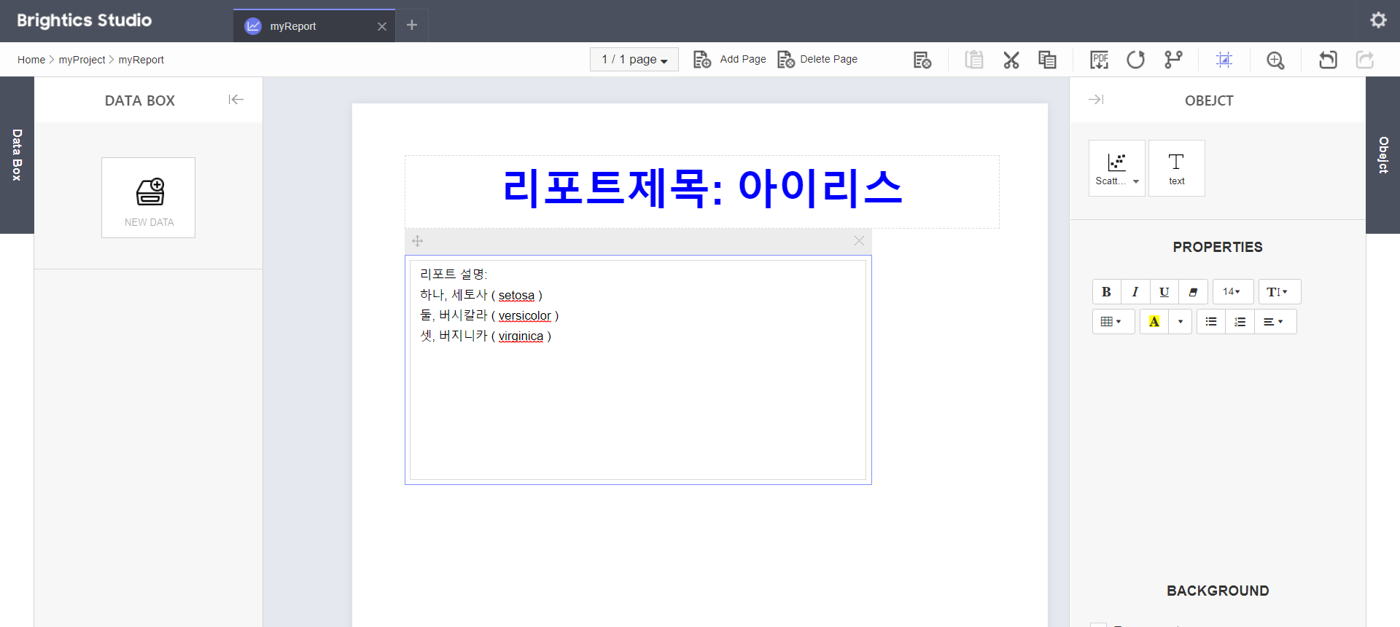1400x627 pixels.
Task: Toggle Underline formatting
Action: [1164, 292]
